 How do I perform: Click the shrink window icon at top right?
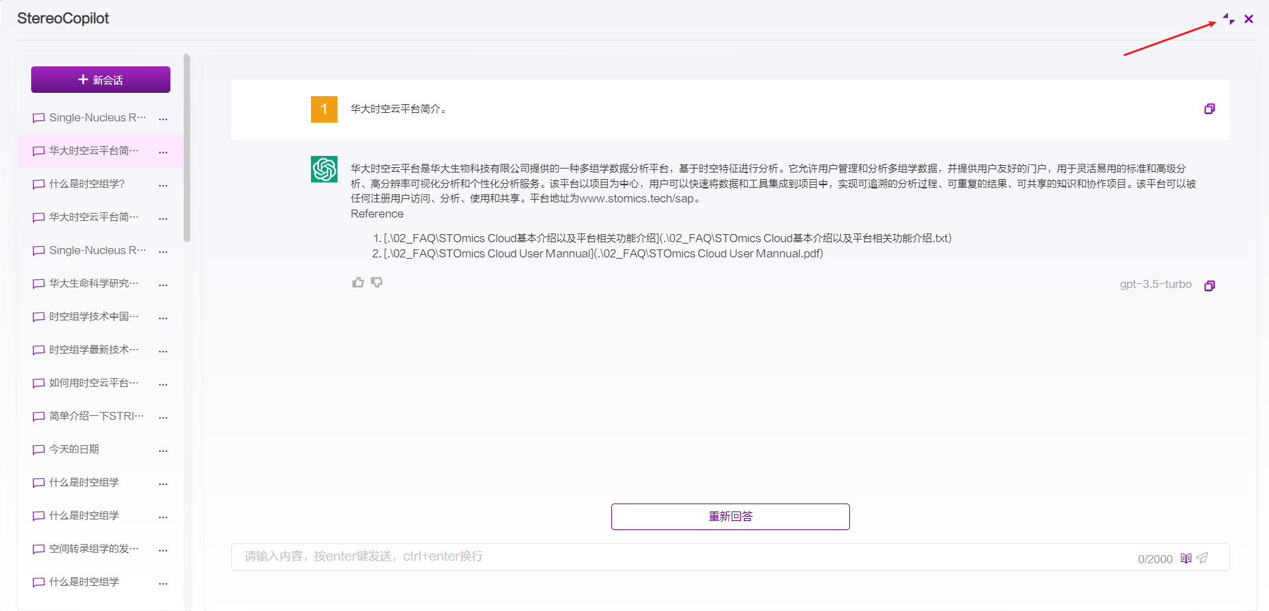[1229, 19]
